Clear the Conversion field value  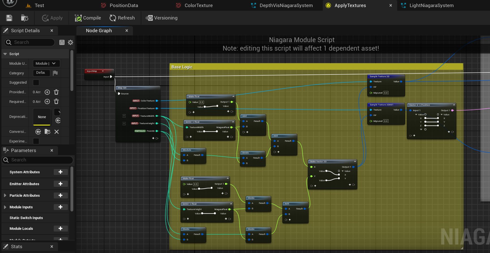(57, 132)
